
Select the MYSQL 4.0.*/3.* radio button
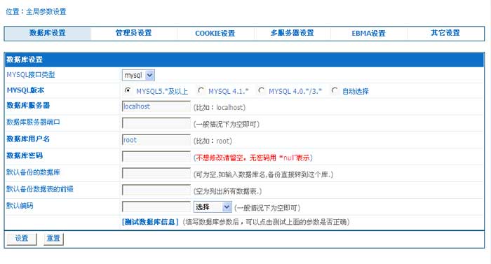pyautogui.click(x=261, y=90)
